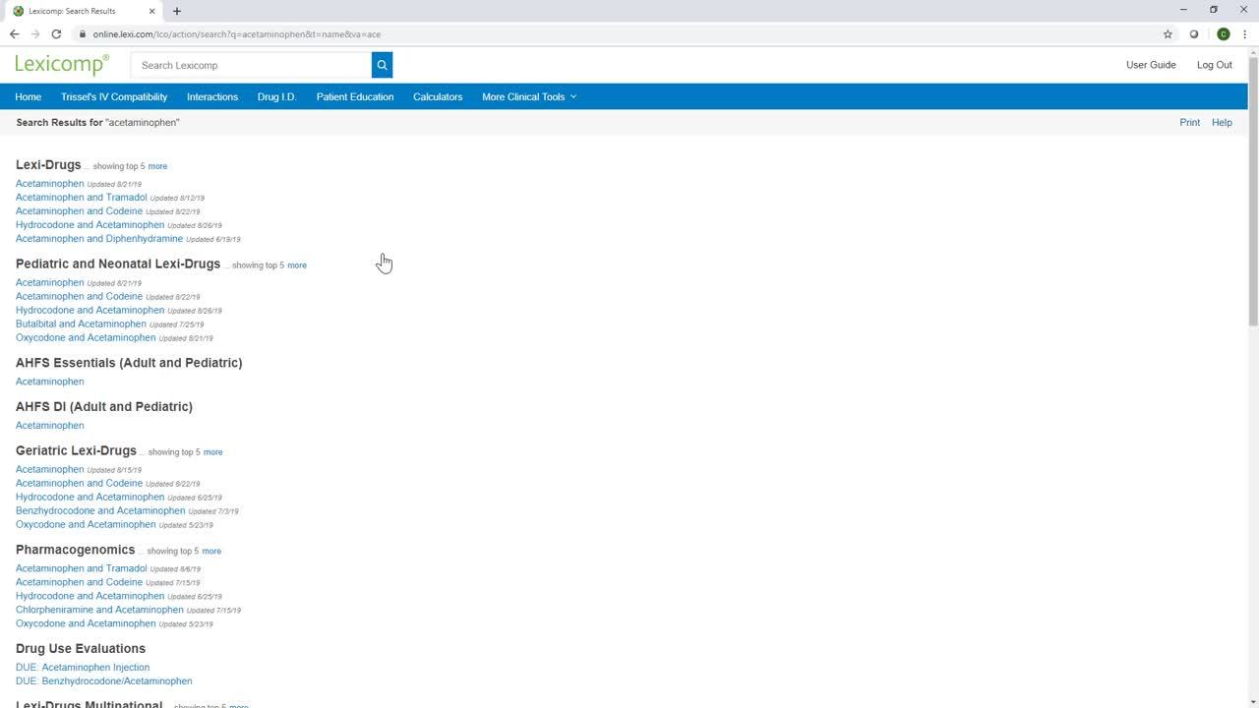The width and height of the screenshot is (1259, 708).
Task: Close the Lexicomp Search Results tab
Action: [151, 11]
